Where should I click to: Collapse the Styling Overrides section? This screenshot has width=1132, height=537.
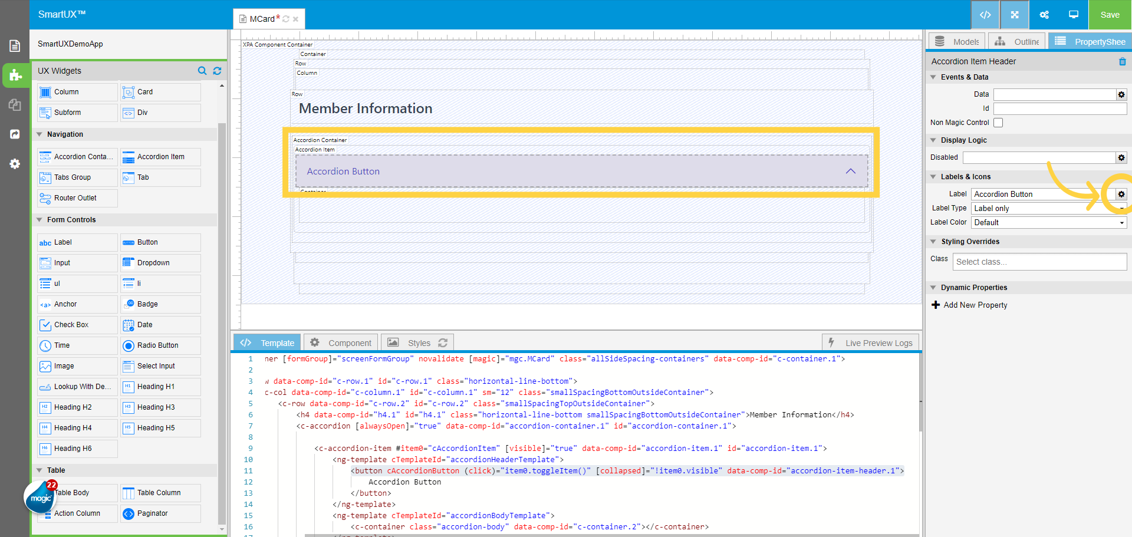(933, 242)
